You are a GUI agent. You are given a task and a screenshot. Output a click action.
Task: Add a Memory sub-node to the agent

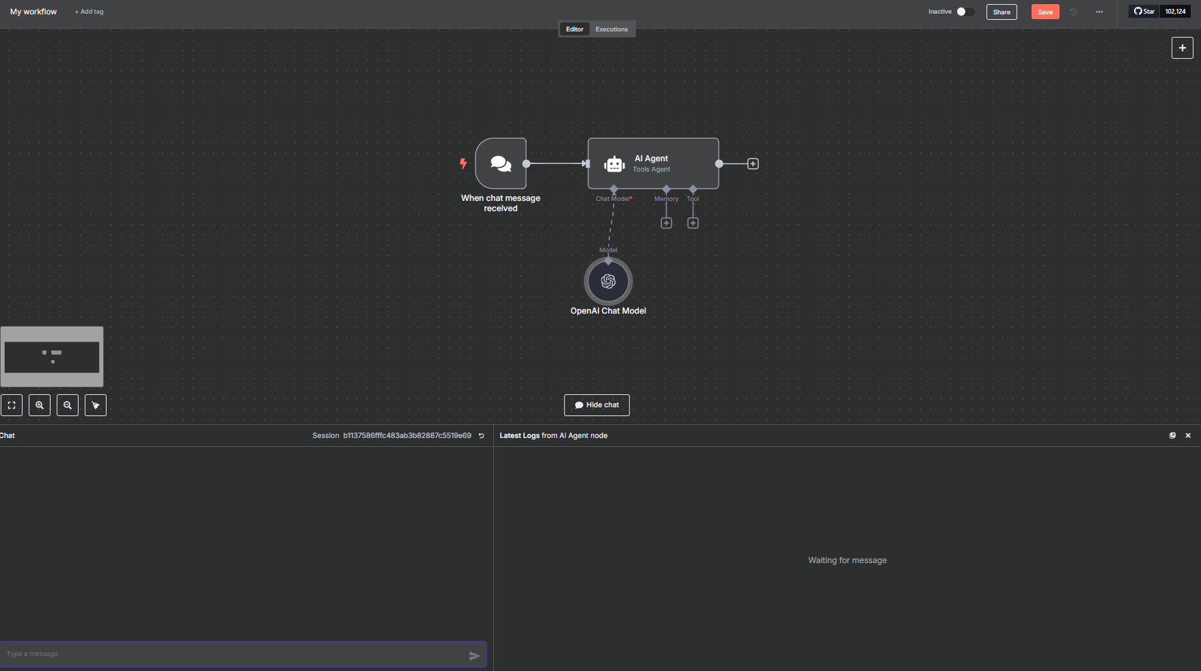tap(666, 223)
